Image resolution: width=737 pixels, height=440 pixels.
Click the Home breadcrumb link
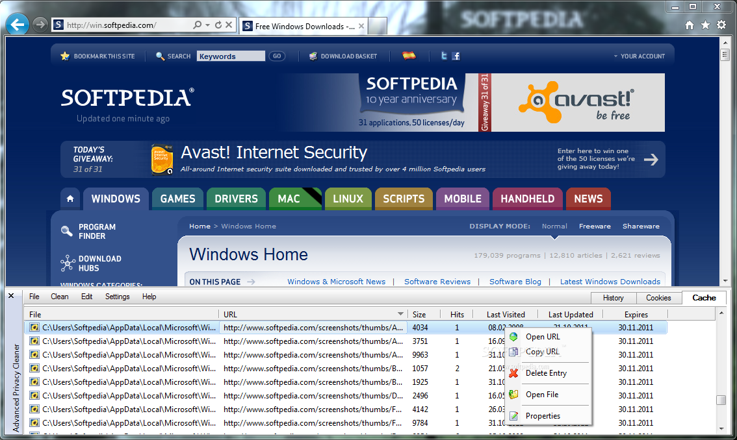[x=200, y=226]
